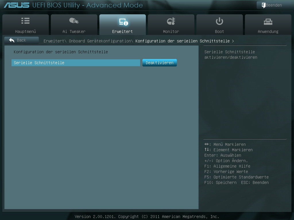The image size is (294, 220).
Task: Switch to the Hauptmenü tab
Action: tap(26, 25)
